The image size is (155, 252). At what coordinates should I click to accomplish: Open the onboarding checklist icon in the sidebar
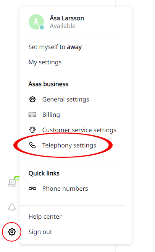tap(12, 183)
